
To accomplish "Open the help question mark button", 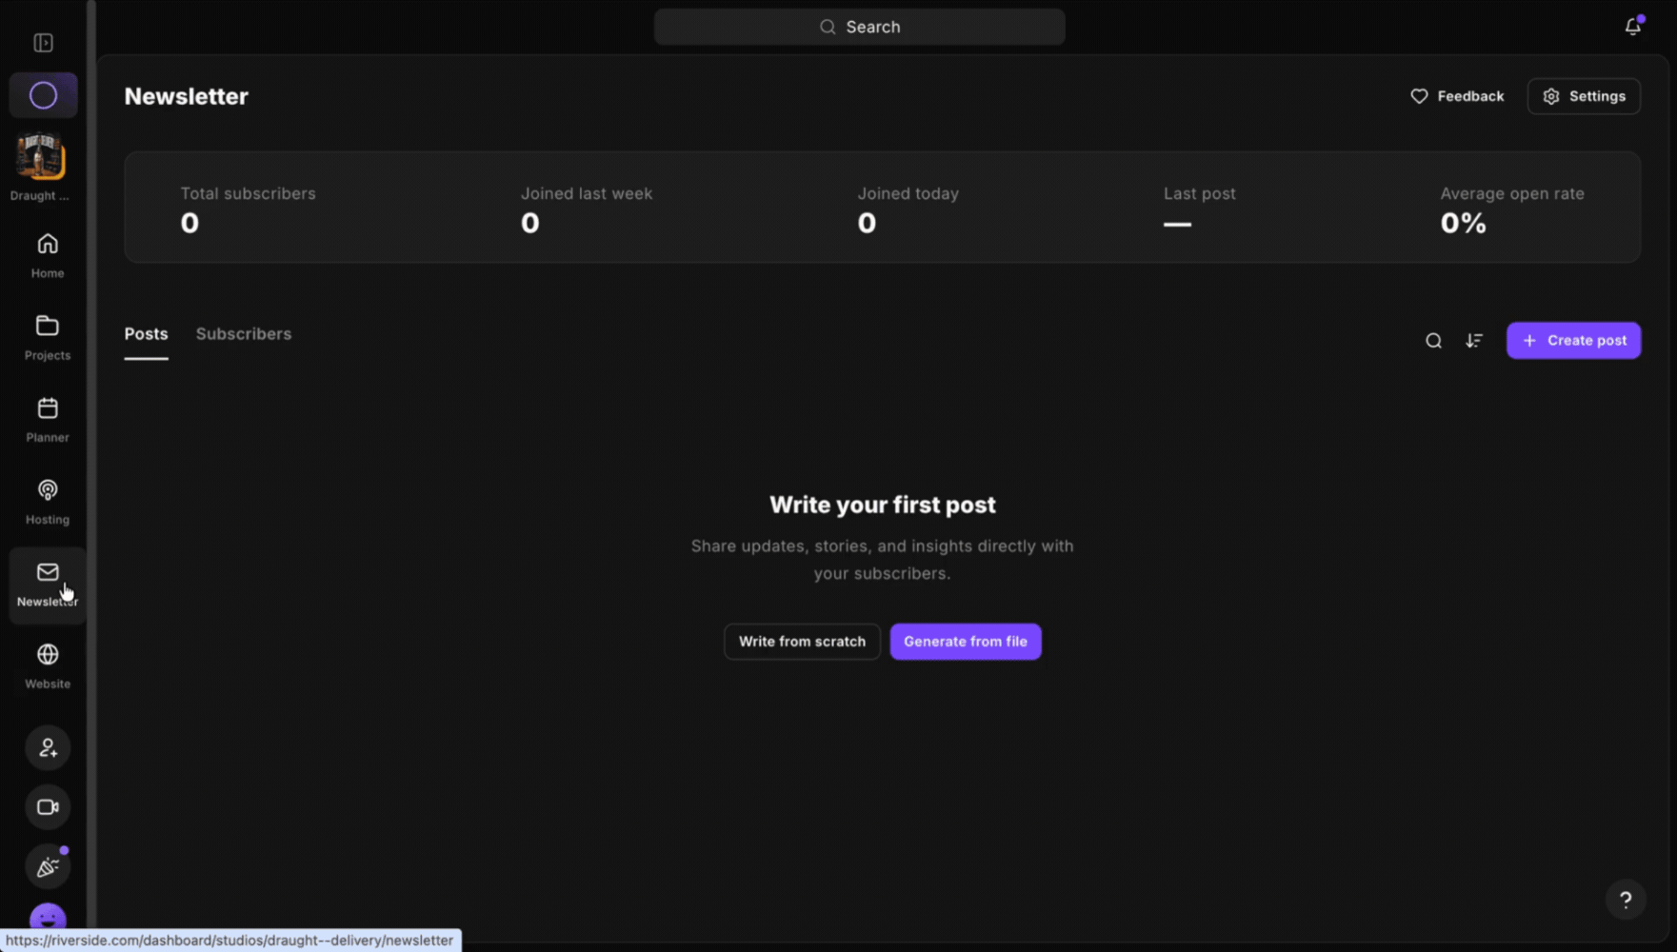I will (x=1626, y=900).
